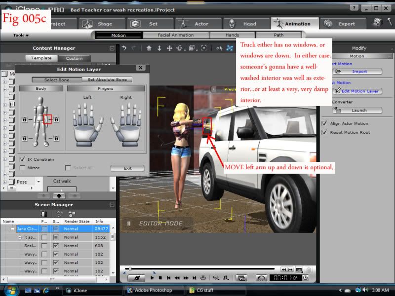Click the frame-selection bracket icon
Screen dimensions: 395x296
(x=204, y=48)
